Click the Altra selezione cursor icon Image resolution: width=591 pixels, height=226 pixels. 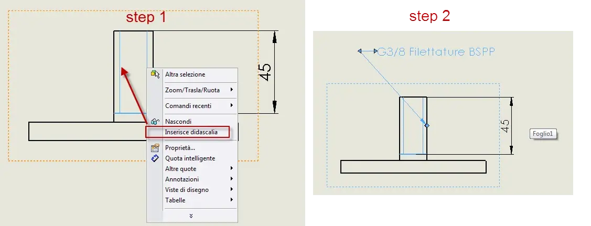coord(155,74)
